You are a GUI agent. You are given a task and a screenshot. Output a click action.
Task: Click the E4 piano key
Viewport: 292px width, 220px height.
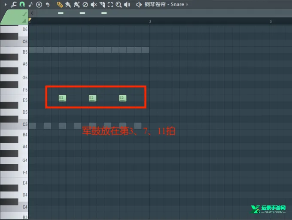[14, 183]
